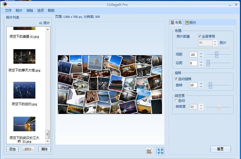Switch to the 照片 tab

point(191,23)
